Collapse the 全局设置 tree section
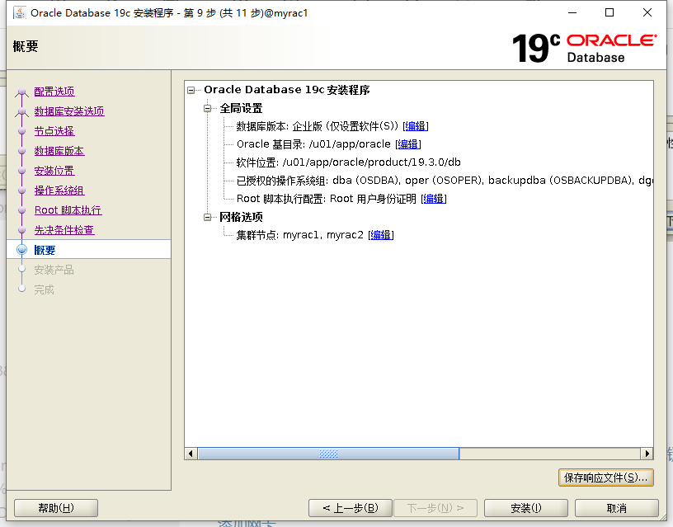 coord(208,109)
